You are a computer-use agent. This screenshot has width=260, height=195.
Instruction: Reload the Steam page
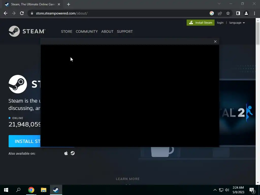22,13
